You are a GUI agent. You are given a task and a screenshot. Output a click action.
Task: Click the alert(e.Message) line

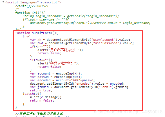46,97
